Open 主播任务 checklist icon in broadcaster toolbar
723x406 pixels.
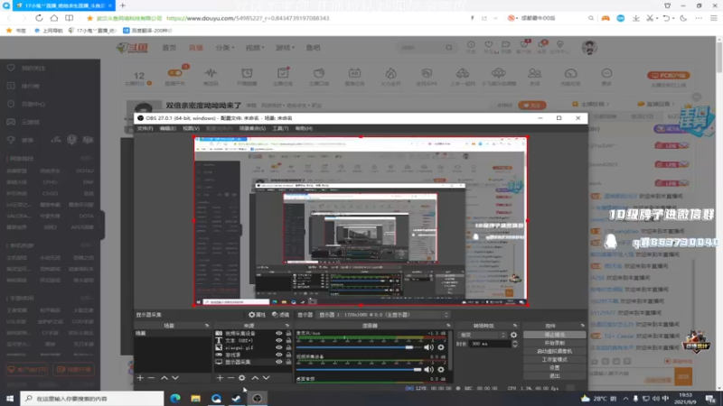pos(283,73)
